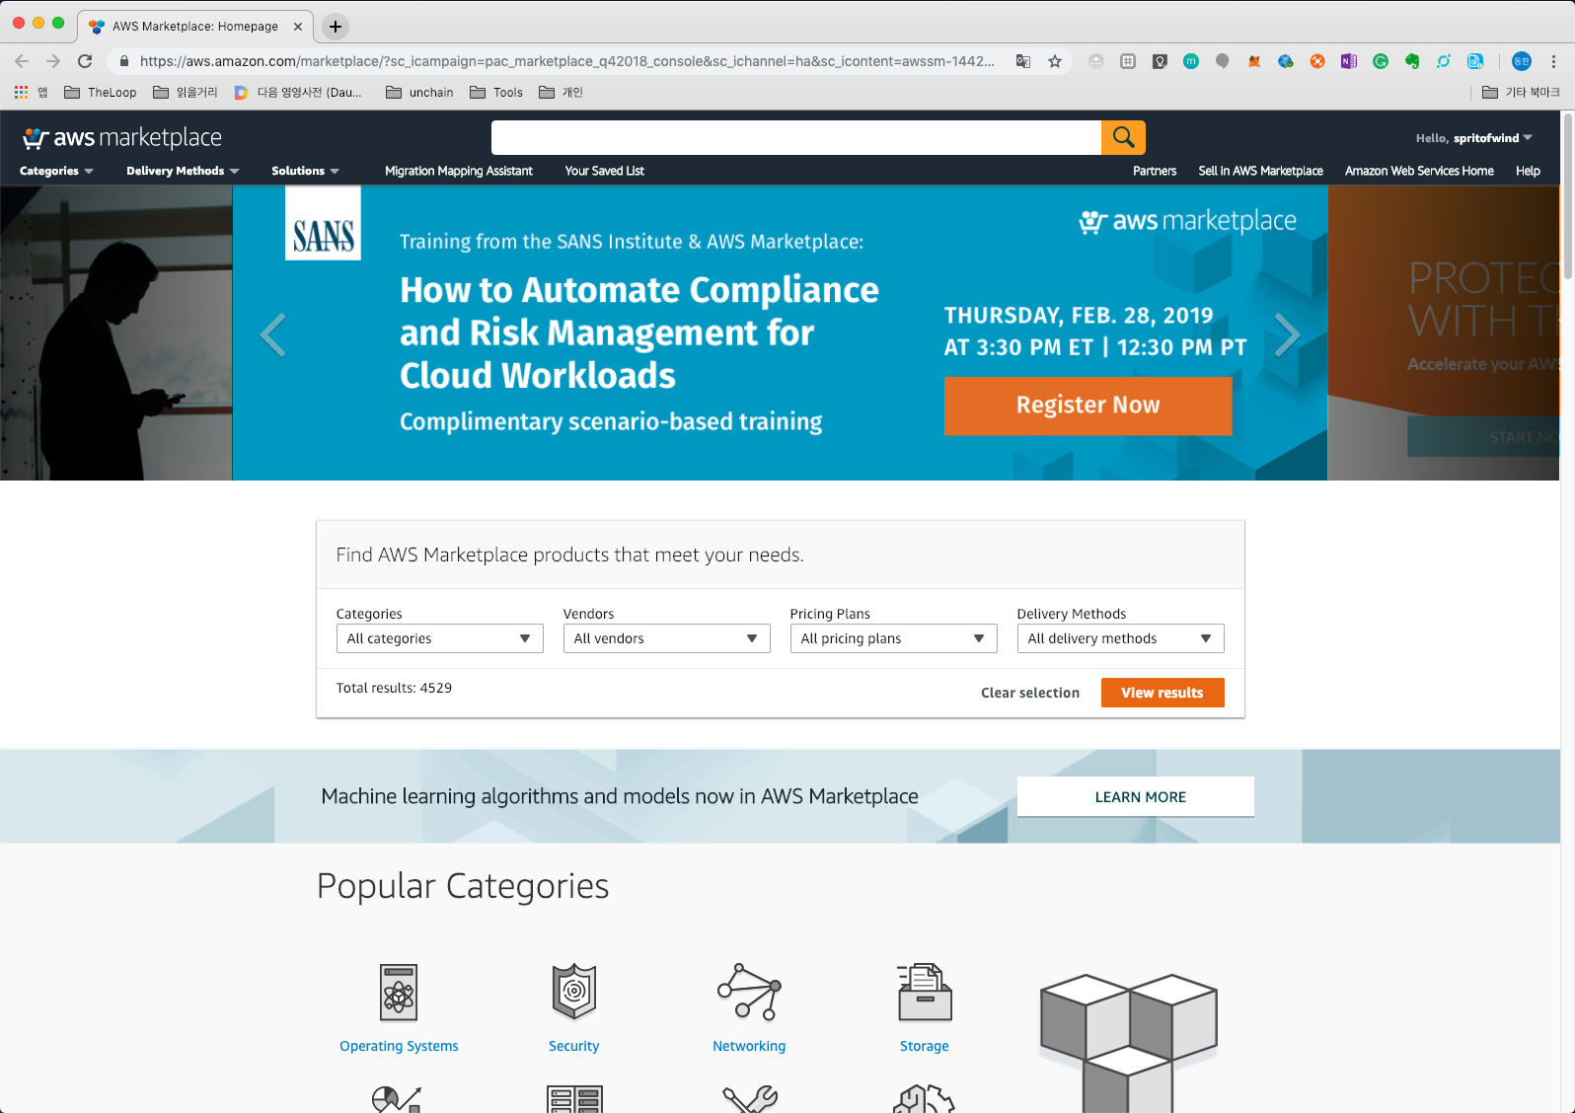Expand the Categories nav menu
This screenshot has width=1575, height=1113.
56,171
